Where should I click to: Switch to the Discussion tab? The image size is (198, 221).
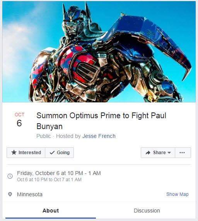pyautogui.click(x=147, y=211)
